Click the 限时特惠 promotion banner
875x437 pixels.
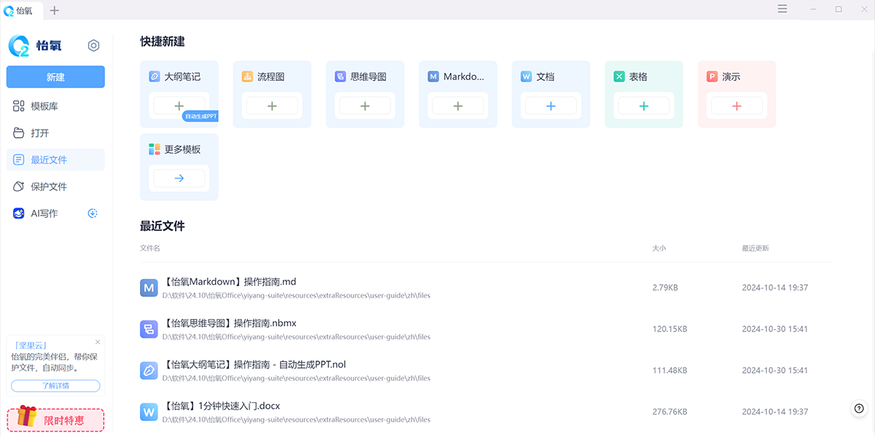pos(56,420)
